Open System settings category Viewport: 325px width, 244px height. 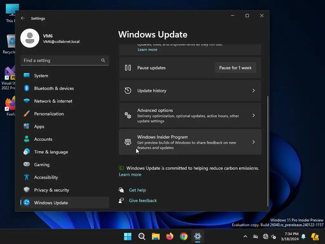coord(65,76)
